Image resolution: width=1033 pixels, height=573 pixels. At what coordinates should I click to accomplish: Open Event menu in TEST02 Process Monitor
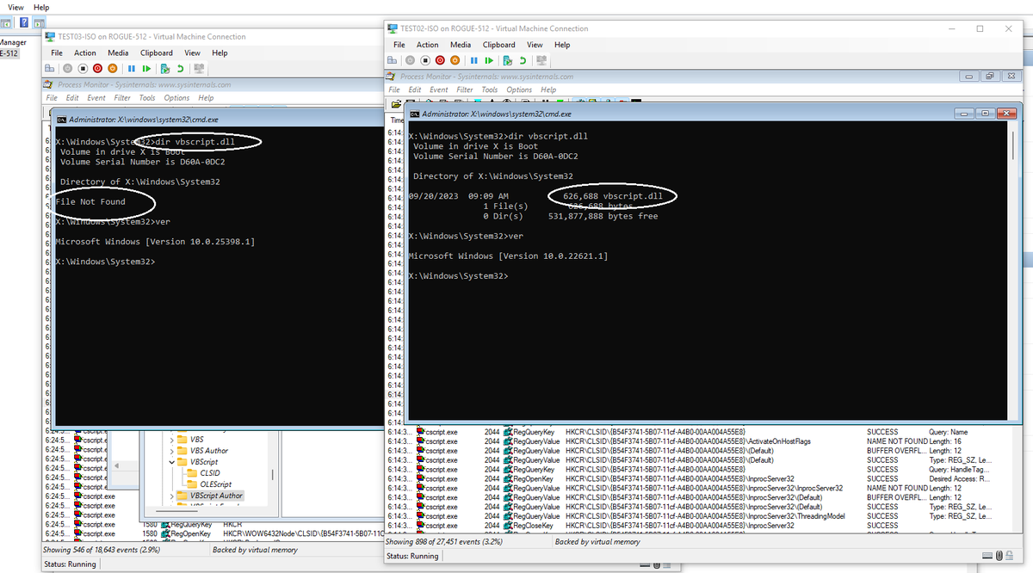coord(439,89)
